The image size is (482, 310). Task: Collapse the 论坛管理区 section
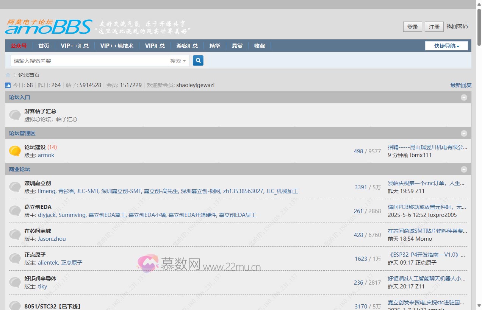(464, 133)
